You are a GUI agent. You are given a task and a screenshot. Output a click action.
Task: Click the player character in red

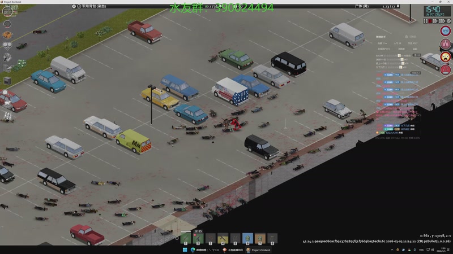236,123
